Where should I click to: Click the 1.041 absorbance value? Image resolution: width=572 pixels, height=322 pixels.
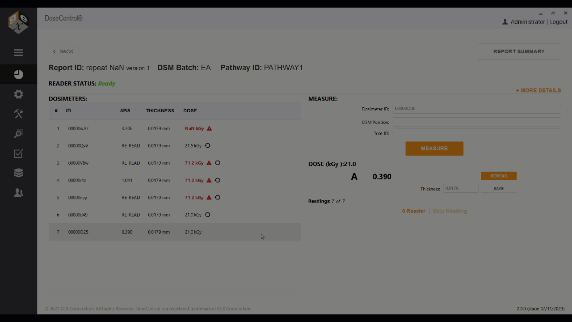[127, 180]
